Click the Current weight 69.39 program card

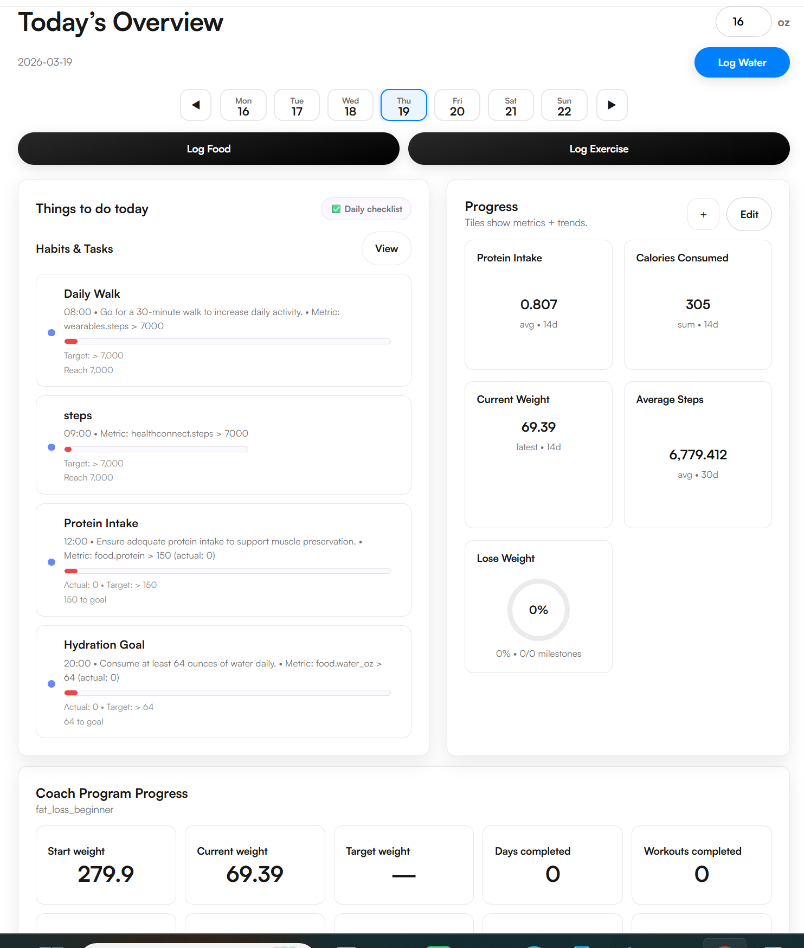click(255, 865)
